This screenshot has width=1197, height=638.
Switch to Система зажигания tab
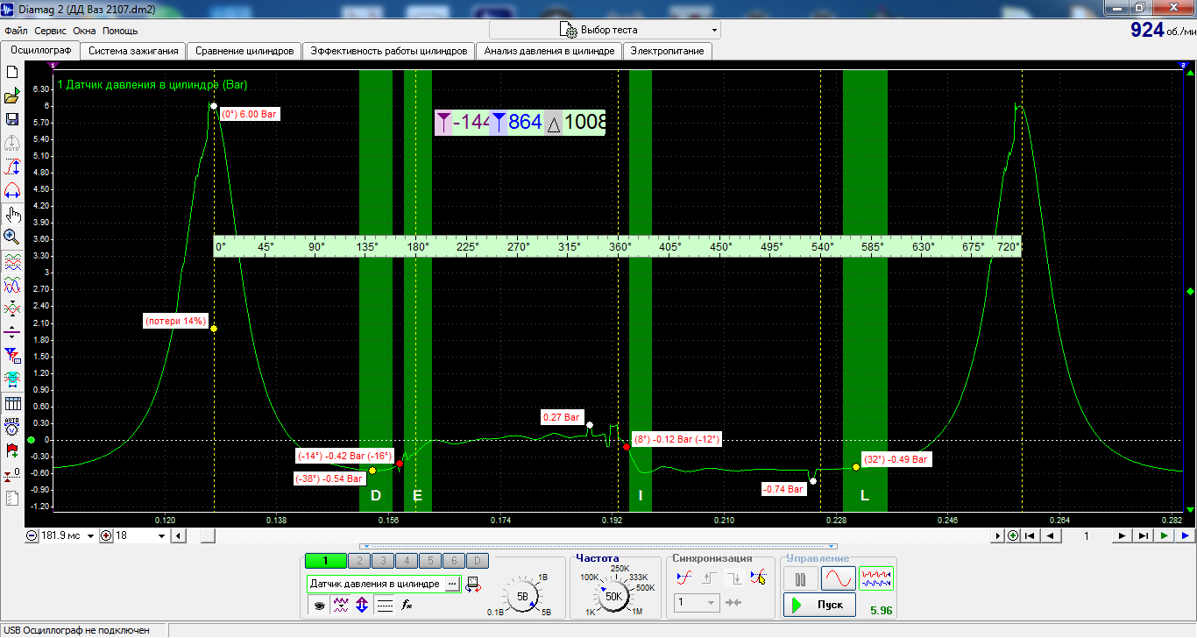tap(133, 51)
